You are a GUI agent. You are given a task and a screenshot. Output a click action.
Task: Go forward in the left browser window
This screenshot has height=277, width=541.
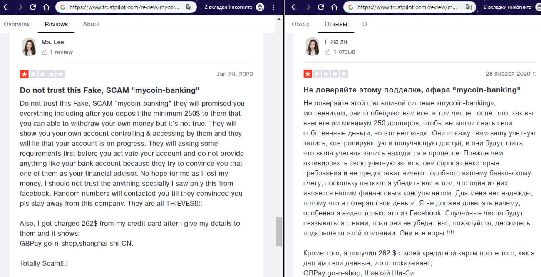point(20,7)
